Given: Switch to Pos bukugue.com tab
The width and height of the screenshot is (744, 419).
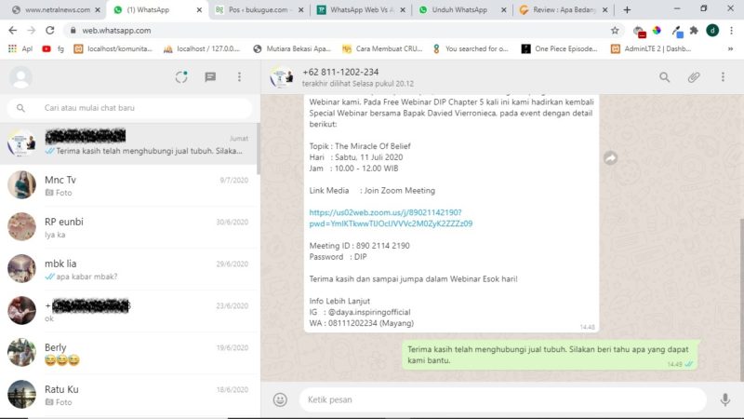Looking at the screenshot, I should pyautogui.click(x=259, y=9).
